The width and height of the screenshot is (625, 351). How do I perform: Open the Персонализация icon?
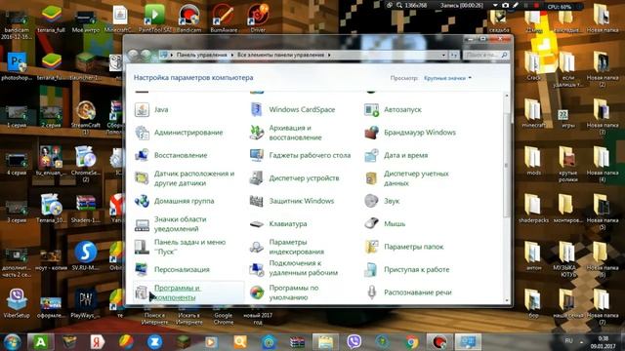coord(142,269)
